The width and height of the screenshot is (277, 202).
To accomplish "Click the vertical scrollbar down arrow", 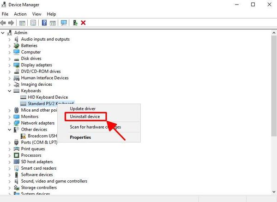I will (273, 192).
